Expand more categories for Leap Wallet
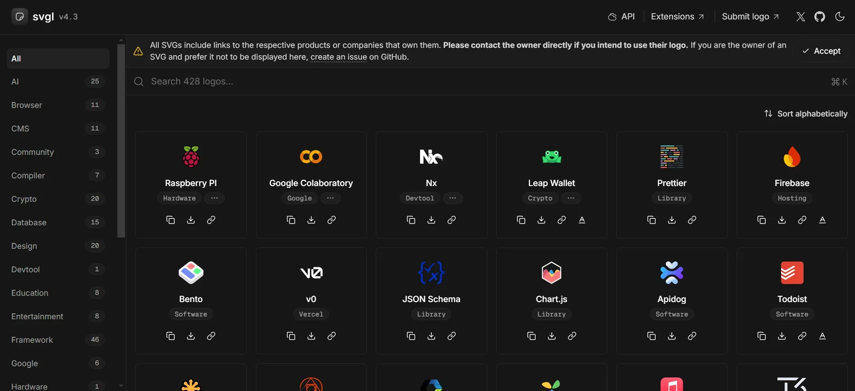 (571, 198)
